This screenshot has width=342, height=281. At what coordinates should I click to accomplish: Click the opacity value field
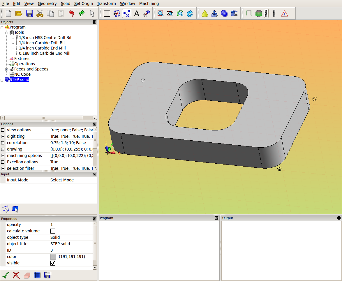71,225
